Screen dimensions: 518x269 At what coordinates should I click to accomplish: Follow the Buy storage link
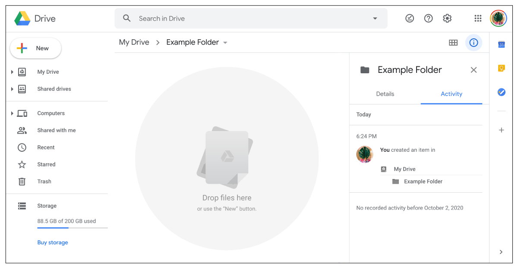click(x=53, y=243)
